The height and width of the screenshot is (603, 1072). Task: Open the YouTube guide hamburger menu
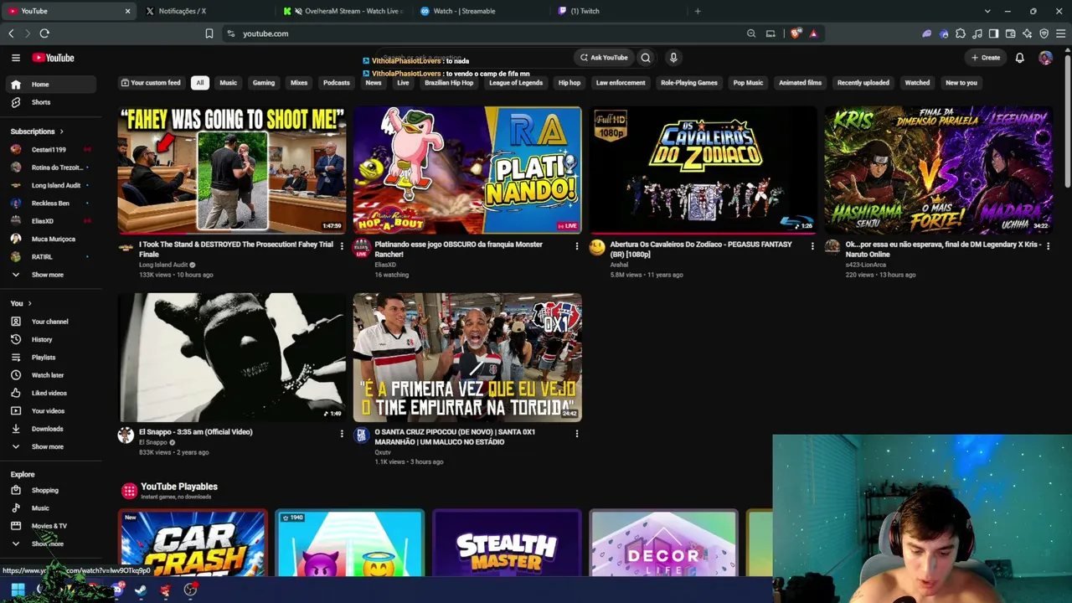pos(15,58)
